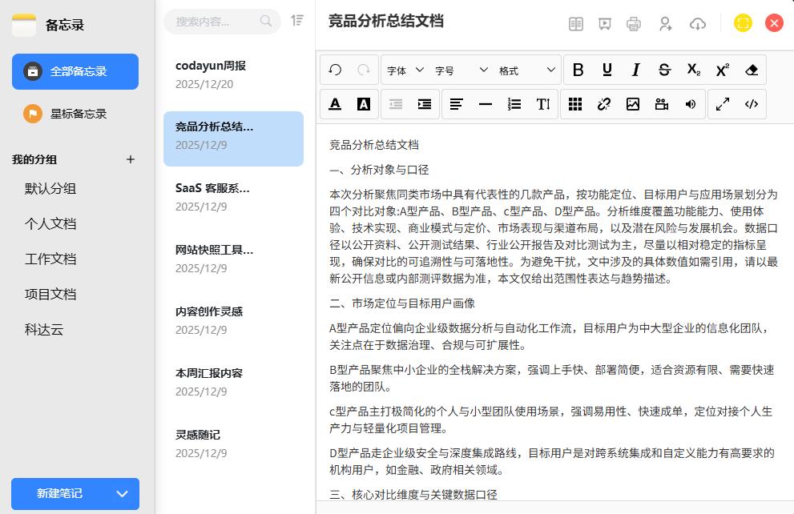
Task: Click the note search input field
Action: [x=215, y=22]
